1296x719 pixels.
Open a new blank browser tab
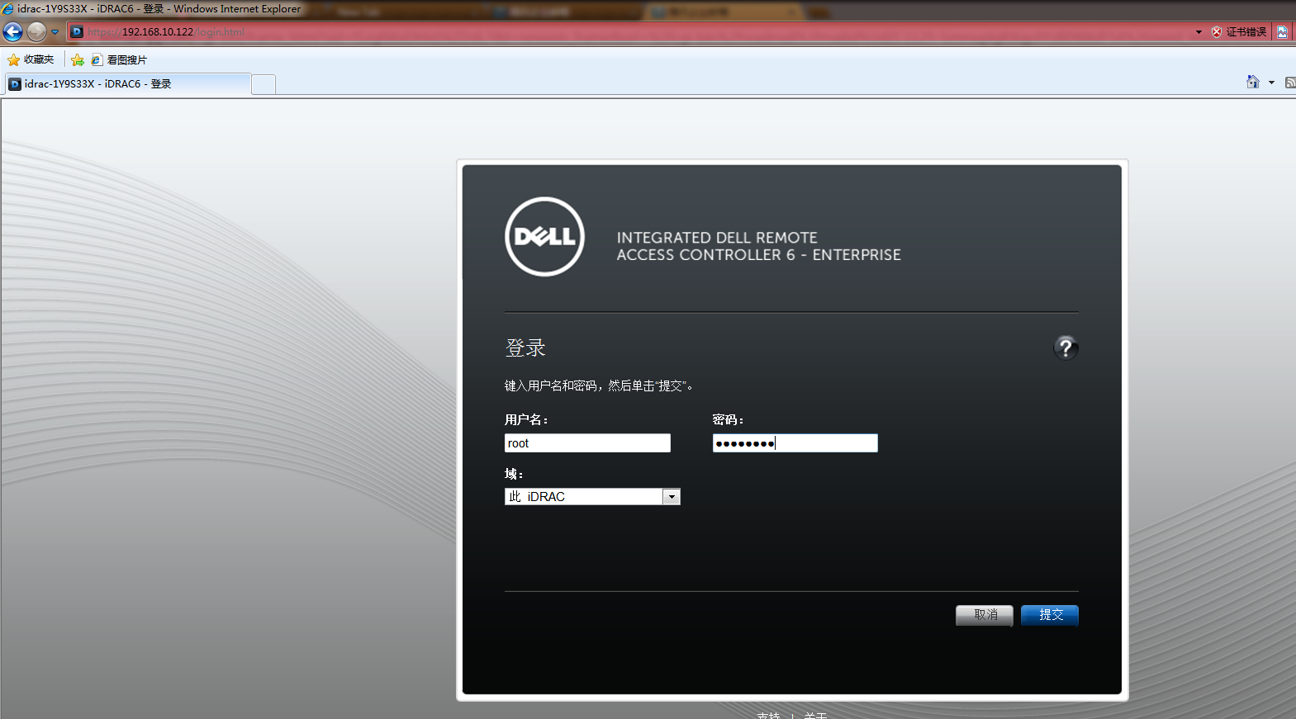click(263, 84)
